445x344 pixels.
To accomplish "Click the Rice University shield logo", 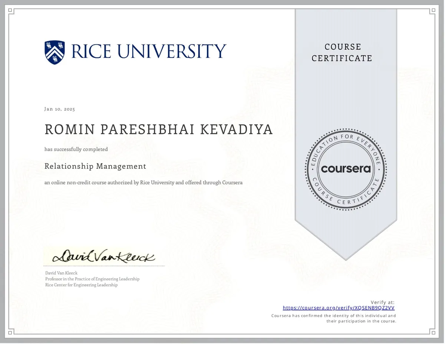I will [x=55, y=52].
